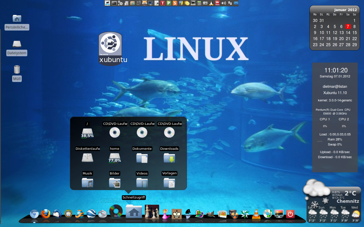Open Diskettenlaufw in the Schnellzugriff popup
This screenshot has height=227, width=364.
(x=87, y=157)
